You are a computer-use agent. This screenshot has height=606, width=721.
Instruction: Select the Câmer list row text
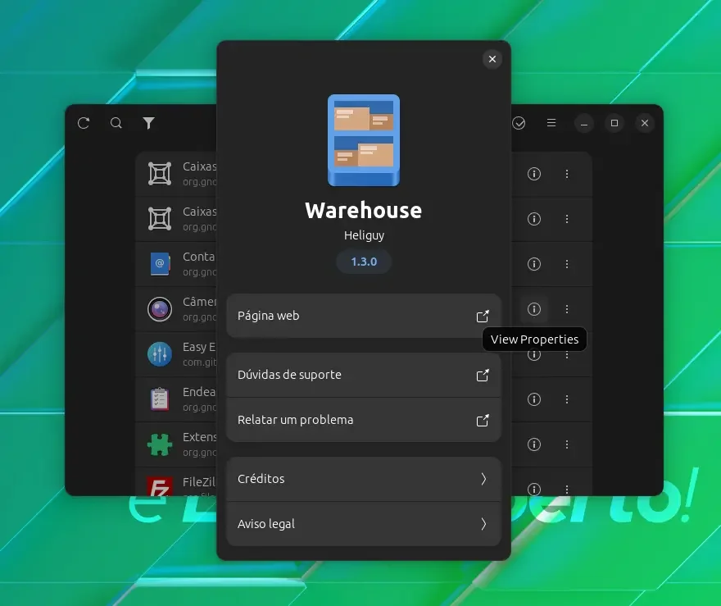pos(200,302)
